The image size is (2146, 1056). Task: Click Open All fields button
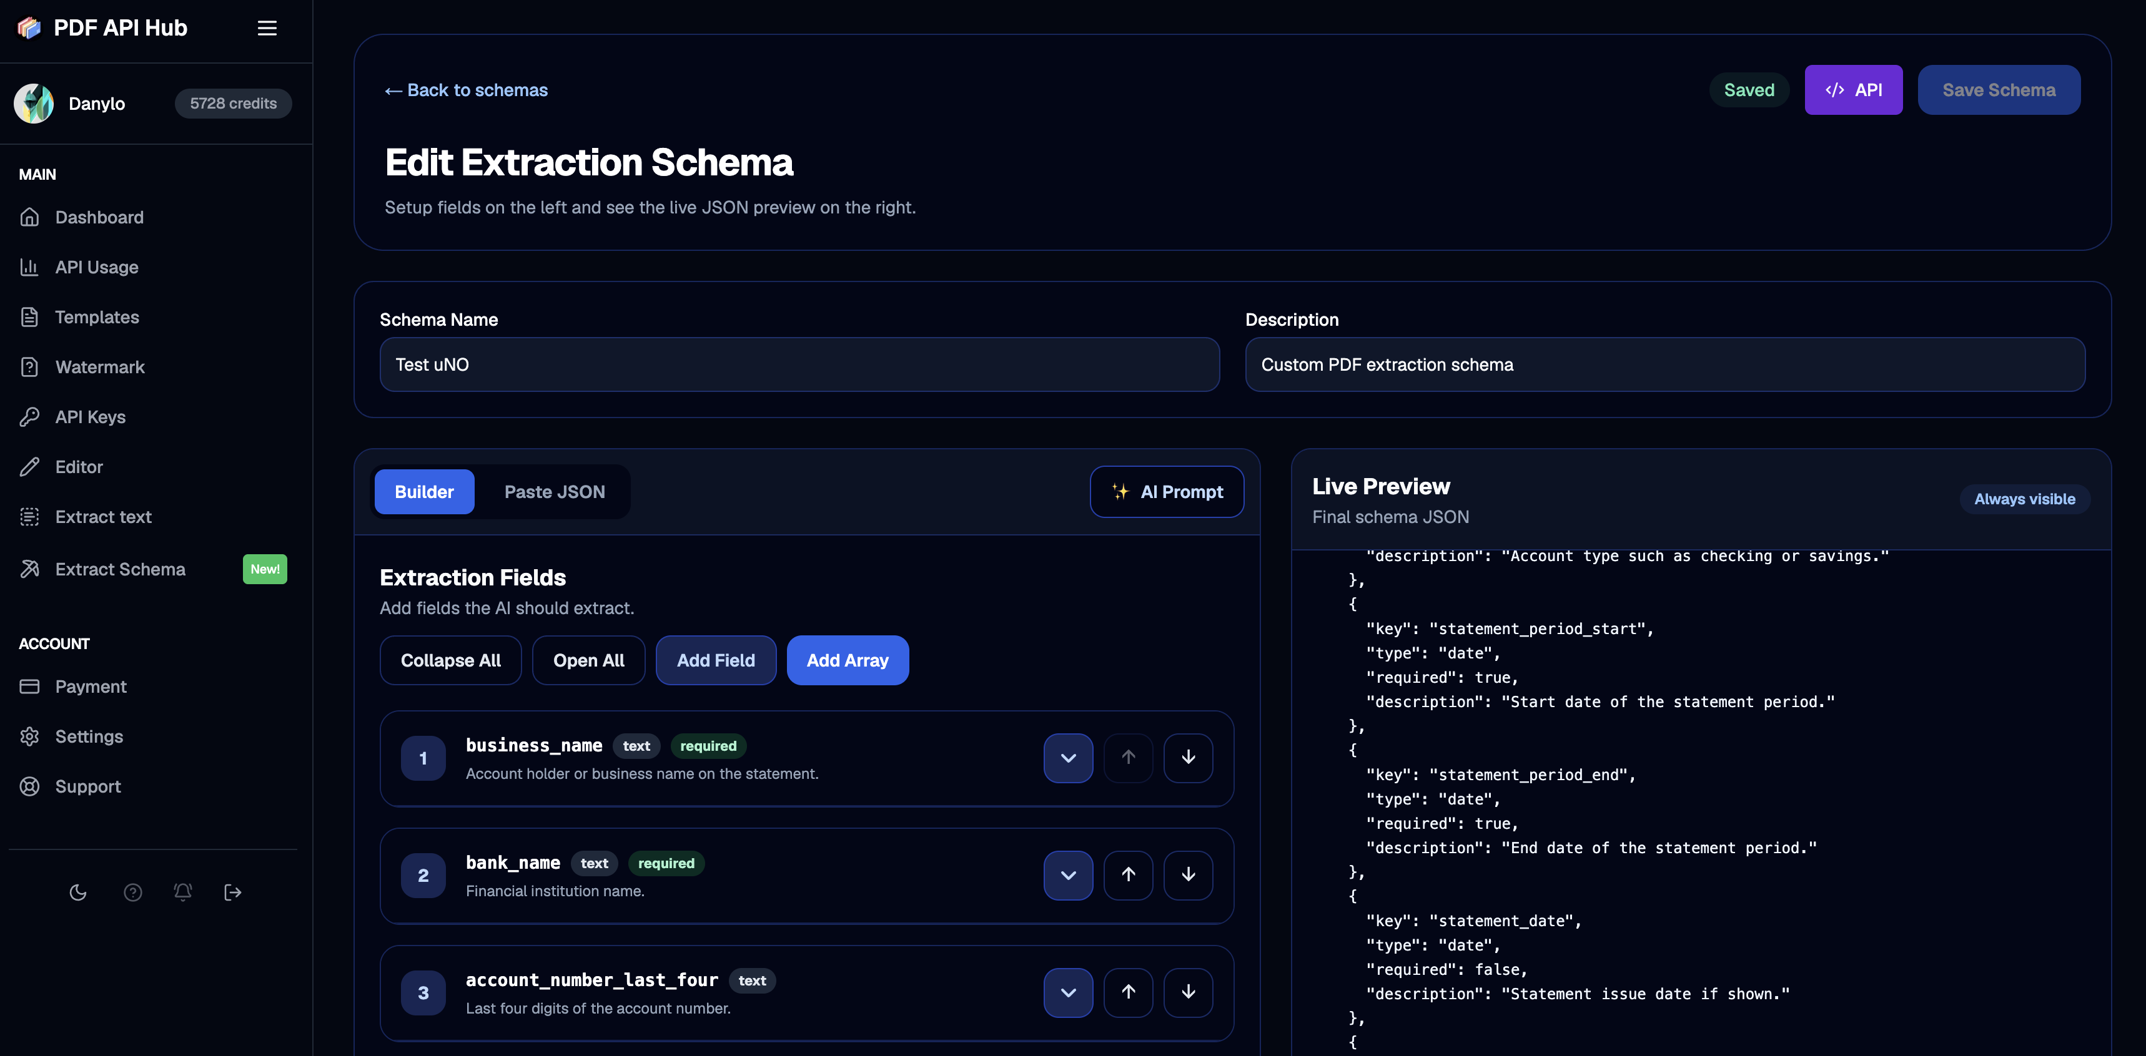(589, 660)
